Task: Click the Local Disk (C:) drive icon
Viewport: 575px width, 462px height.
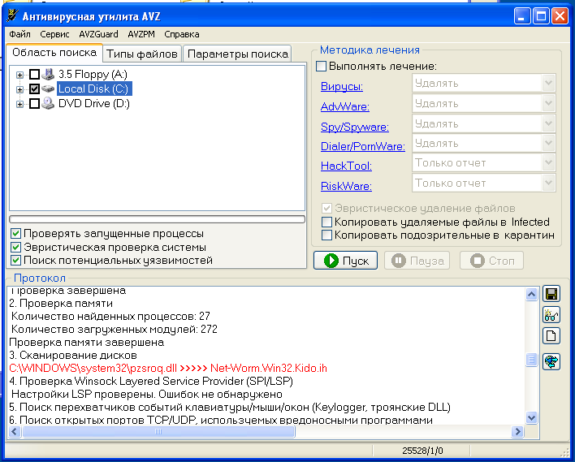Action: [48, 89]
